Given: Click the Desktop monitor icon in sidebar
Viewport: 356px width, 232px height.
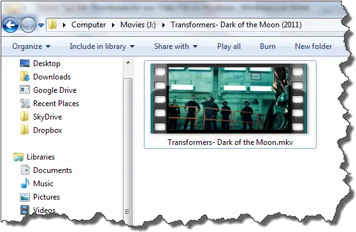Looking at the screenshot, I should click(x=25, y=64).
